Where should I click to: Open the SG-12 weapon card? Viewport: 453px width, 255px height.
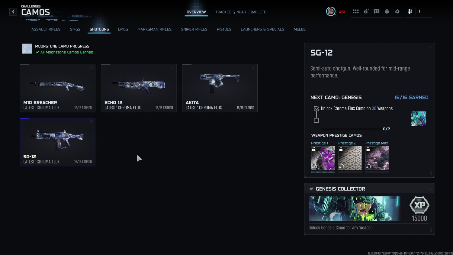[57, 142]
